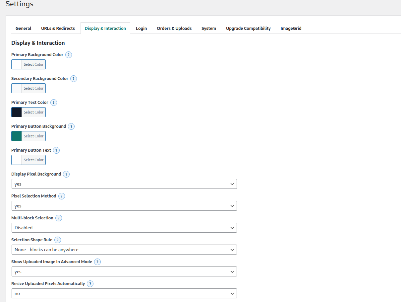Show help for Primary Button Background
This screenshot has height=302, width=401.
(x=71, y=126)
